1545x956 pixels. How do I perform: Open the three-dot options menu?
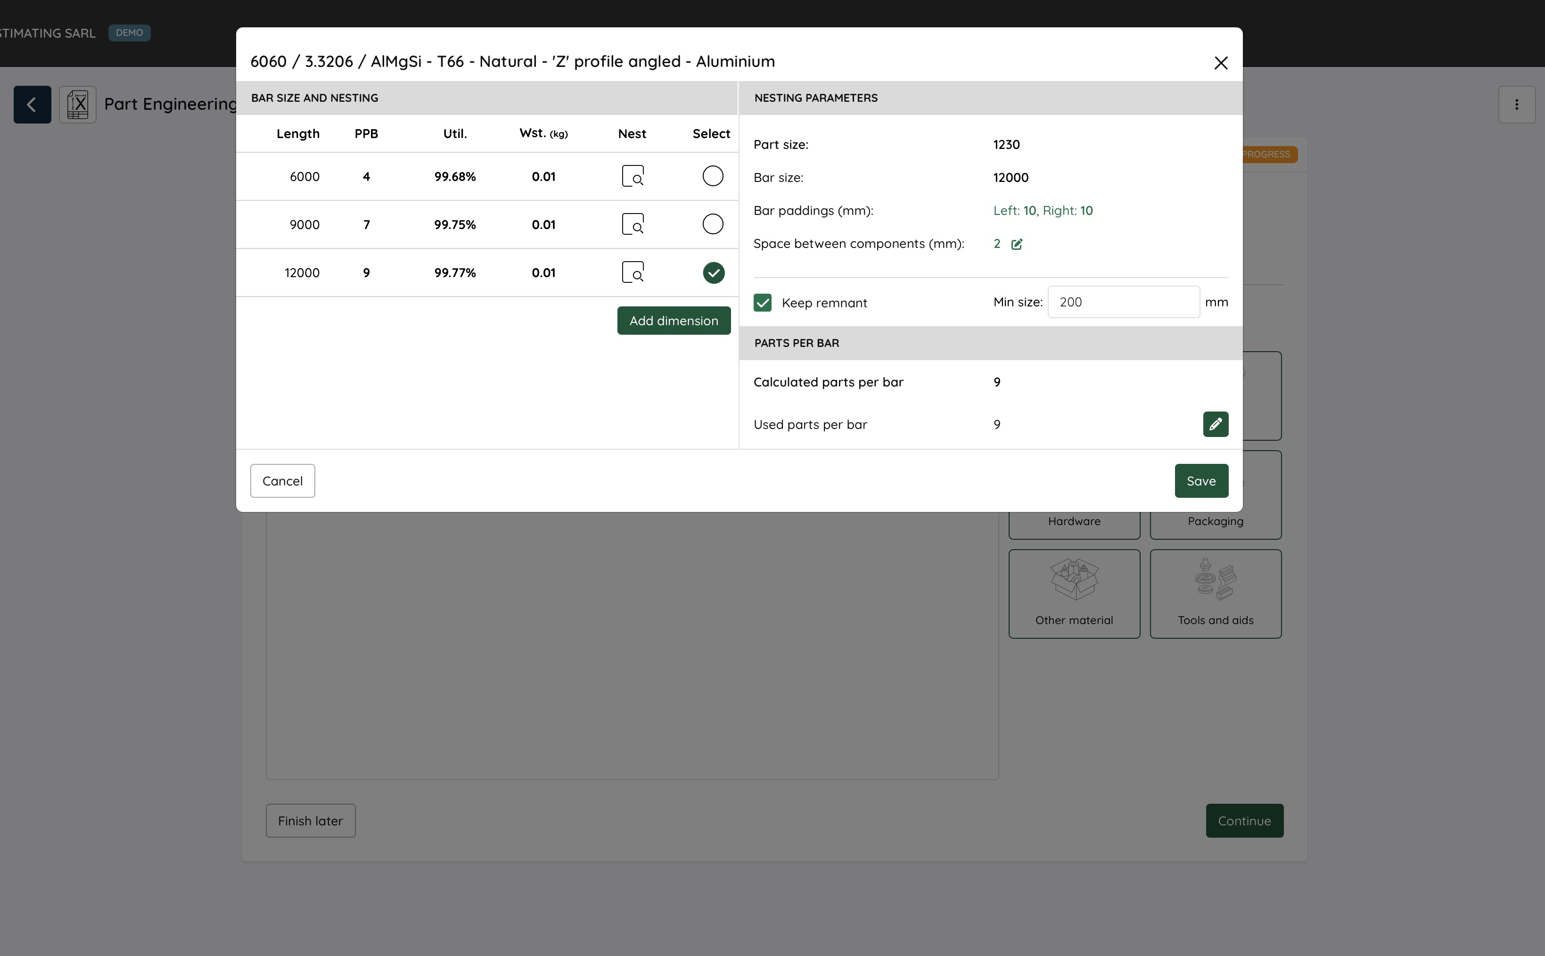pos(1516,104)
